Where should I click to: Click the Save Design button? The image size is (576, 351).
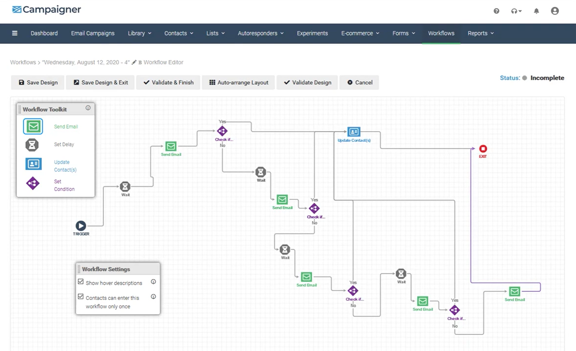(38, 82)
